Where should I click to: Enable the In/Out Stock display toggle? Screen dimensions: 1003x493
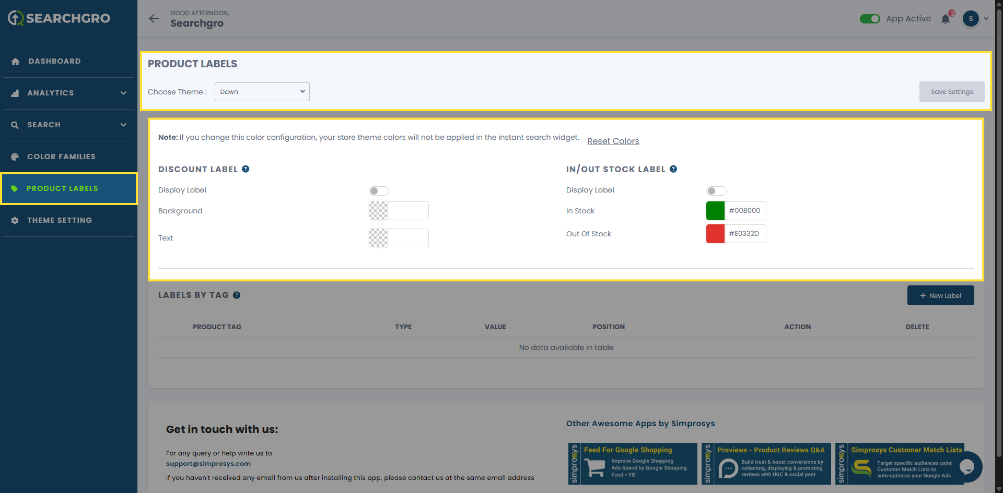[716, 191]
